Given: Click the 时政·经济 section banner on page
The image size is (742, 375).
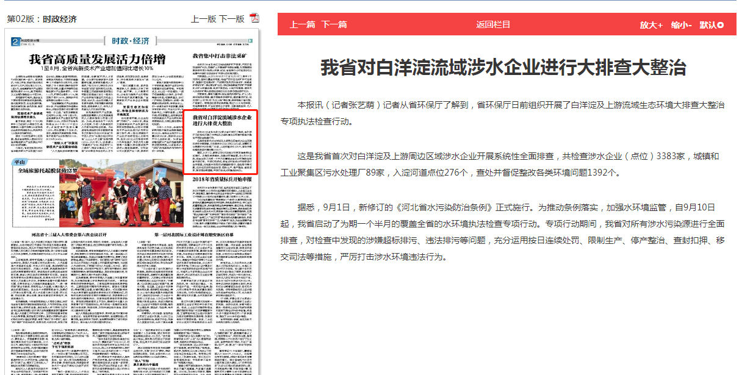Looking at the screenshot, I should pos(131,41).
